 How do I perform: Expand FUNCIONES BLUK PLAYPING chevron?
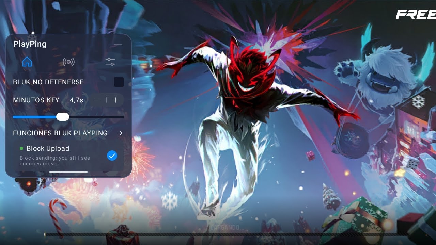point(121,133)
